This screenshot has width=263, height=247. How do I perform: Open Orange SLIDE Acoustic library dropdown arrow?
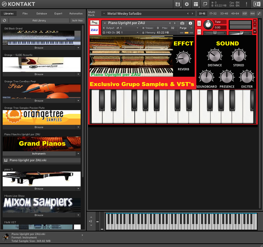pos(78,74)
